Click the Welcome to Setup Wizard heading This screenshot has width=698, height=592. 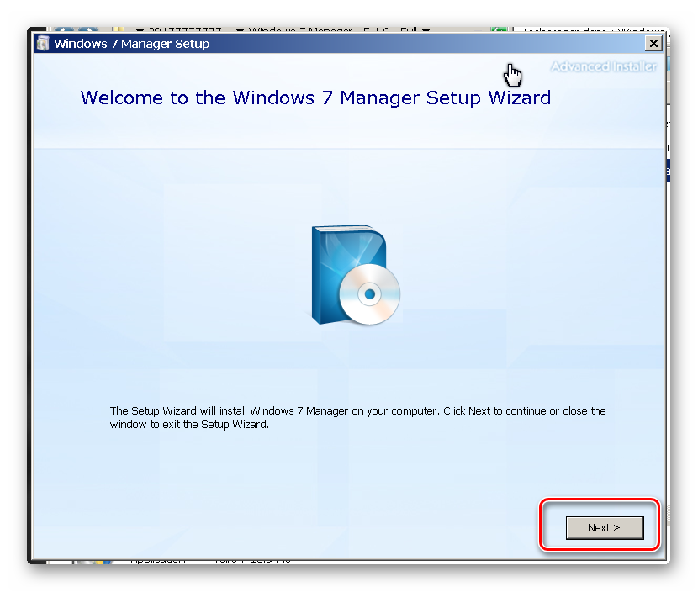tap(315, 98)
